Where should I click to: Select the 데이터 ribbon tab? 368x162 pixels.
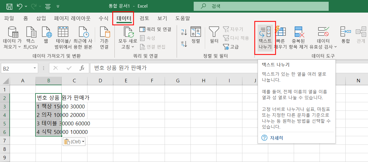point(124,18)
